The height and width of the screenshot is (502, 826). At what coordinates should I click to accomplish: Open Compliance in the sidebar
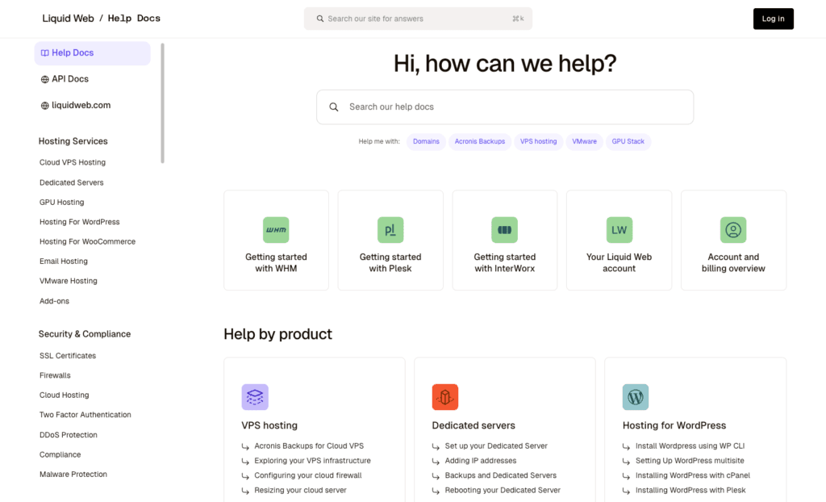[60, 454]
